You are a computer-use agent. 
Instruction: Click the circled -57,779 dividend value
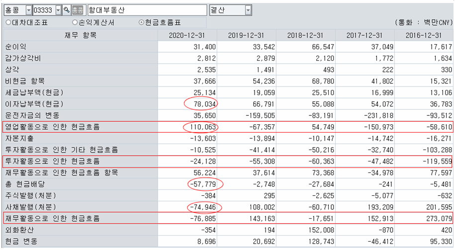point(205,184)
